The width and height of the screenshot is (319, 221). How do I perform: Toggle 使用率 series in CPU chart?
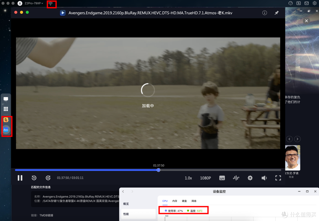click(174, 211)
